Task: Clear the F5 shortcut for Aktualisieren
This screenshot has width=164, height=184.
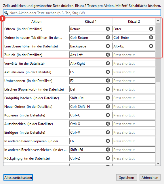Action: tap(108, 72)
